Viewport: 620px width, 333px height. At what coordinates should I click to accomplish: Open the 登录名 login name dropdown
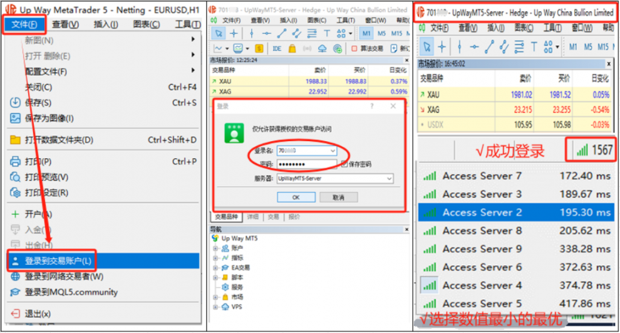pos(332,151)
